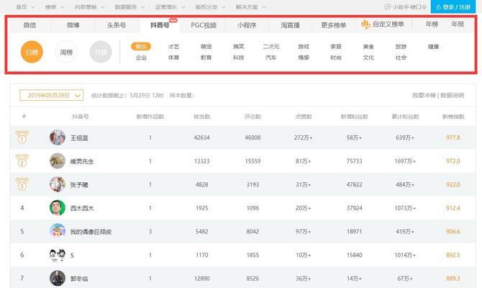Image resolution: width=482 pixels, height=288 pixels.
Task: Choose the 企业 category filter
Action: pyautogui.click(x=141, y=58)
